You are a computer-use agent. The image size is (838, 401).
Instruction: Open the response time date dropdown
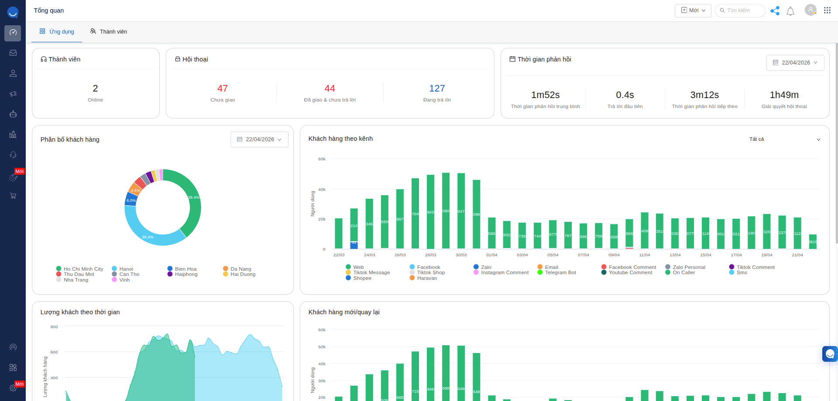pos(795,63)
